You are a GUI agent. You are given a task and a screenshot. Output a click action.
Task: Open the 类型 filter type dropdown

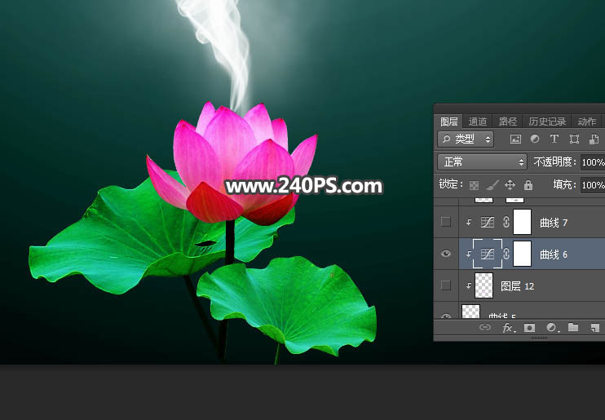point(466,139)
